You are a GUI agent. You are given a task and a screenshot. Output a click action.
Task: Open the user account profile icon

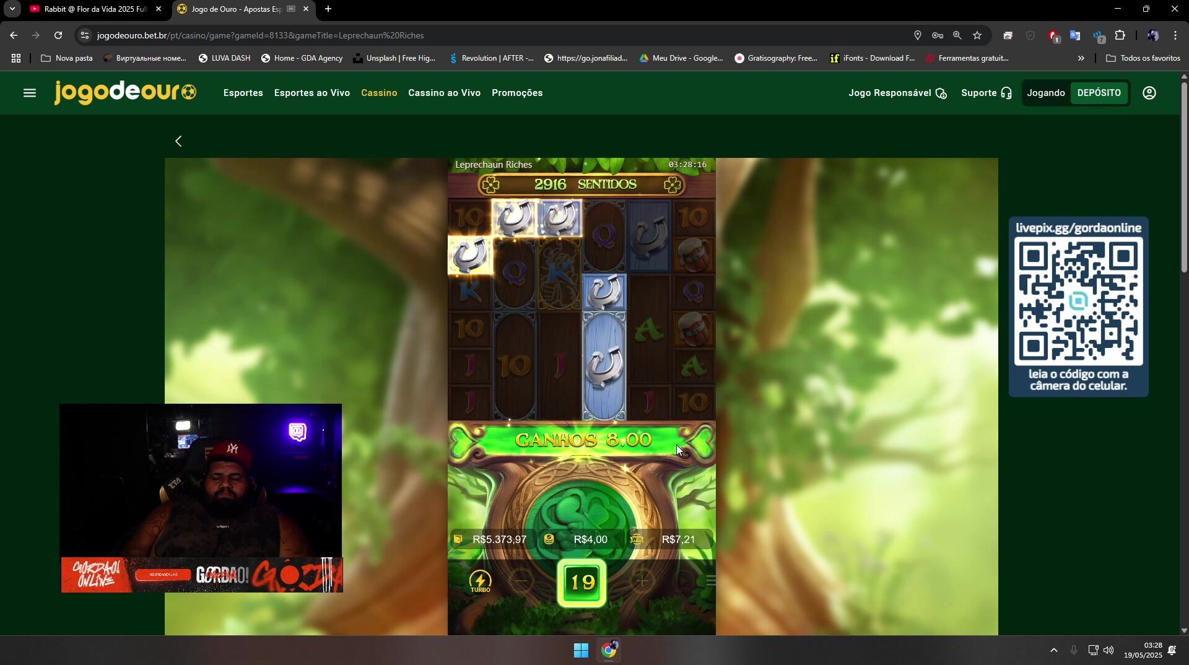pyautogui.click(x=1149, y=93)
